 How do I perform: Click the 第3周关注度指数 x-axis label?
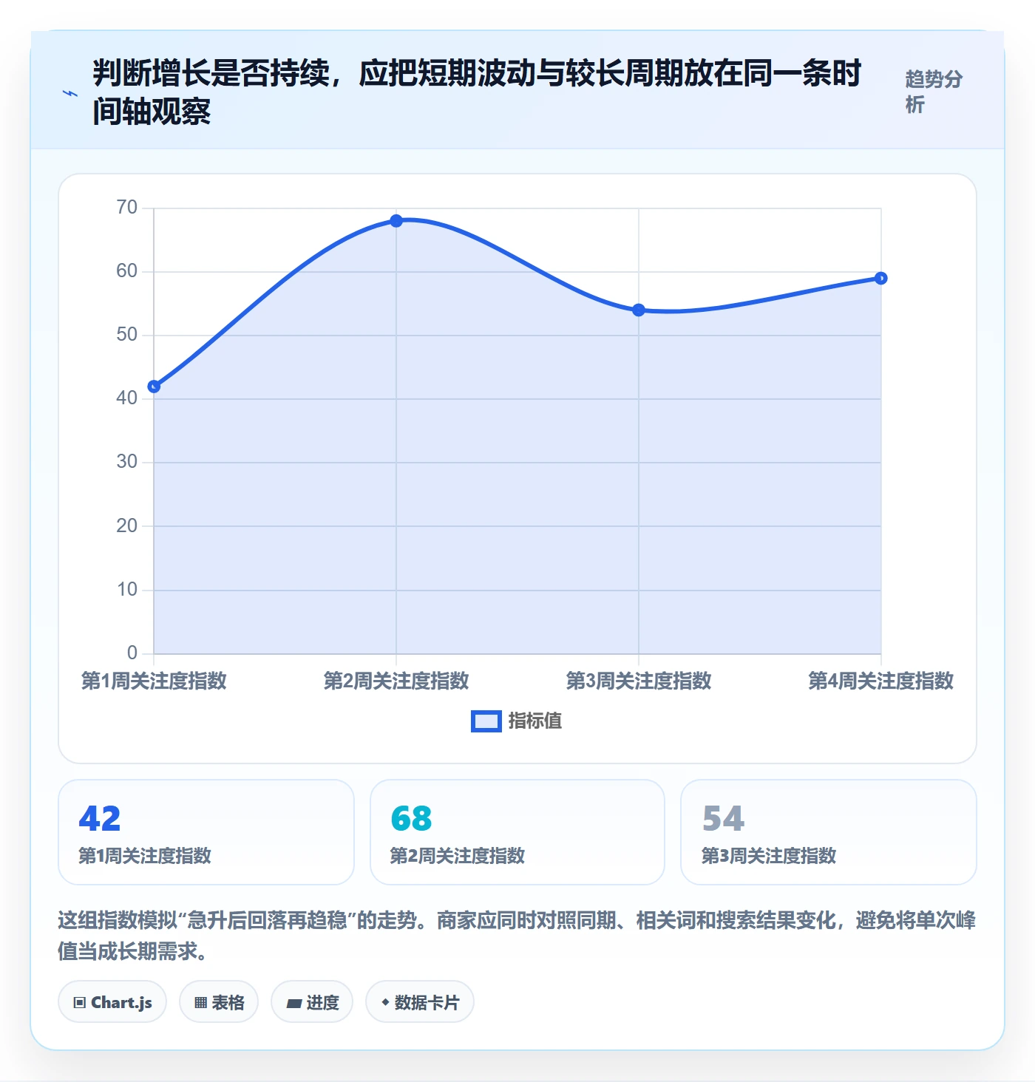[639, 681]
